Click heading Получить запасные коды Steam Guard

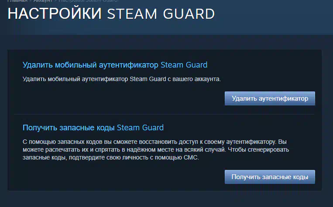click(x=93, y=128)
